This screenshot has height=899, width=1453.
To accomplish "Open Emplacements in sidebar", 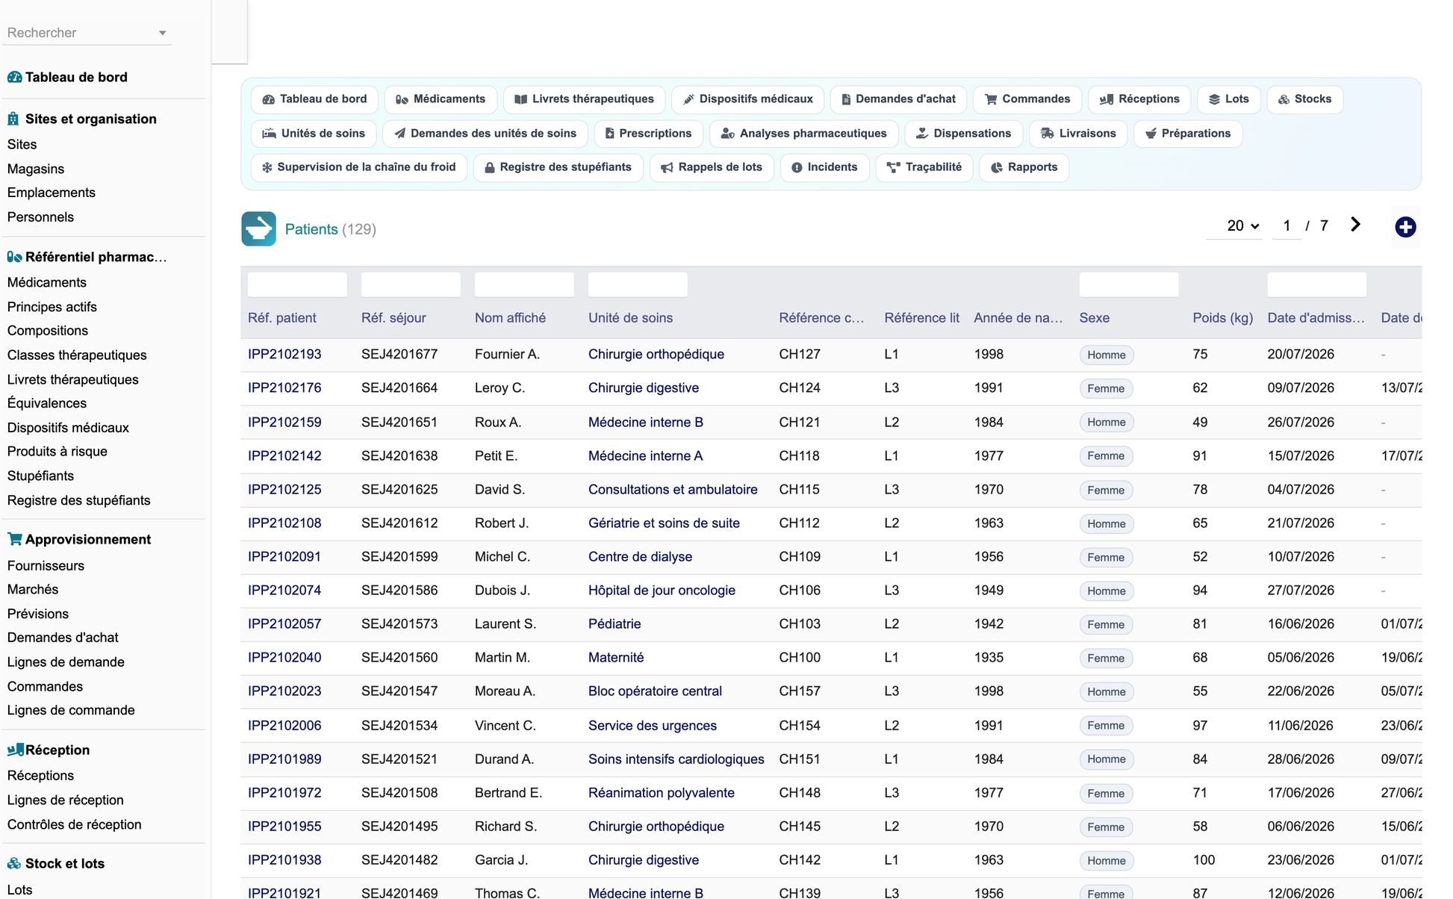I will pyautogui.click(x=52, y=193).
